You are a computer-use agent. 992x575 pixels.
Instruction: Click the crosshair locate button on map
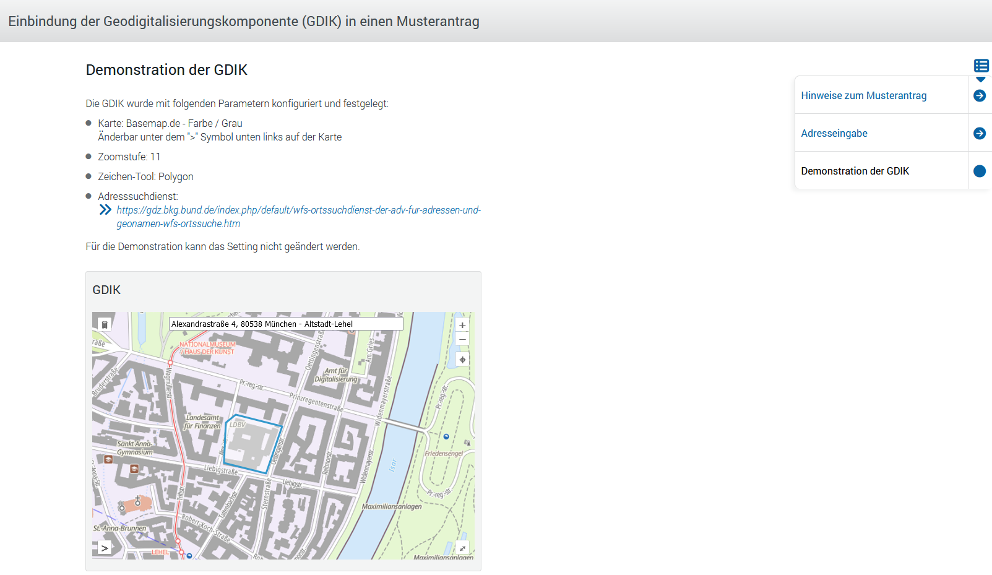coord(462,360)
